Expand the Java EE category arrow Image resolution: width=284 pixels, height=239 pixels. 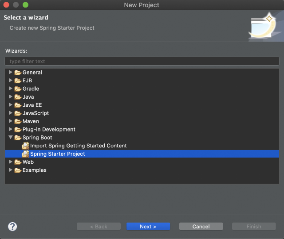point(11,105)
